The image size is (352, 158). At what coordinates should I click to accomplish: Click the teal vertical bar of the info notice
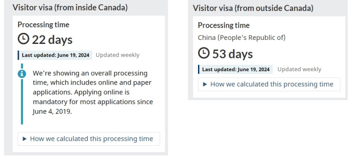(22, 94)
